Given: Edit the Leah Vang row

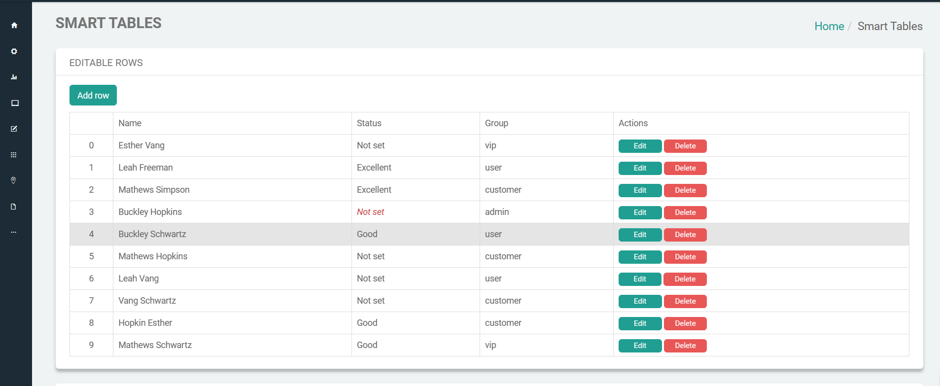Looking at the screenshot, I should click(640, 279).
